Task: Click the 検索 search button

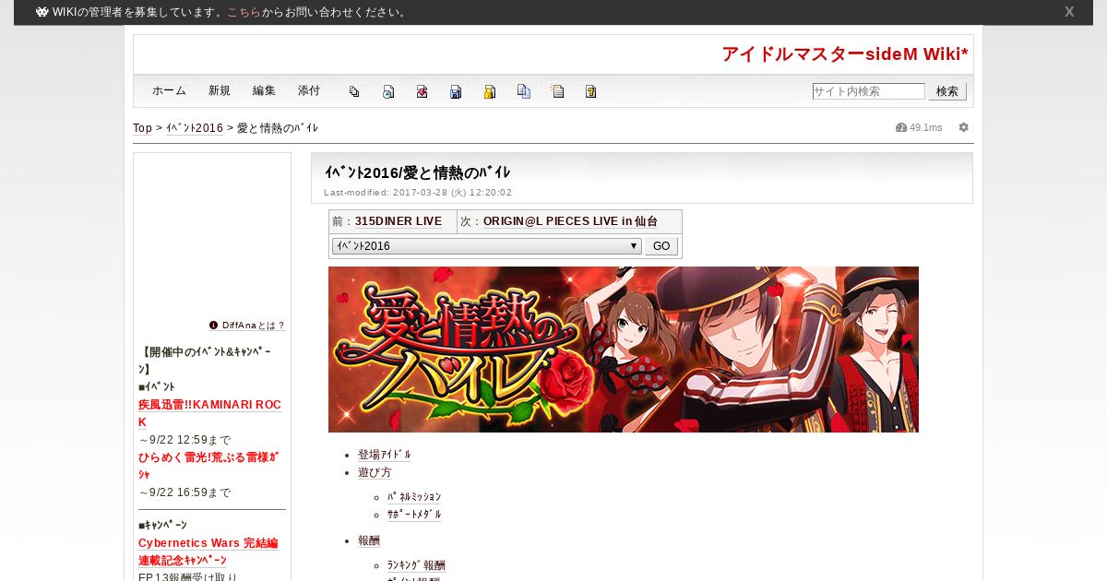Action: pyautogui.click(x=947, y=91)
